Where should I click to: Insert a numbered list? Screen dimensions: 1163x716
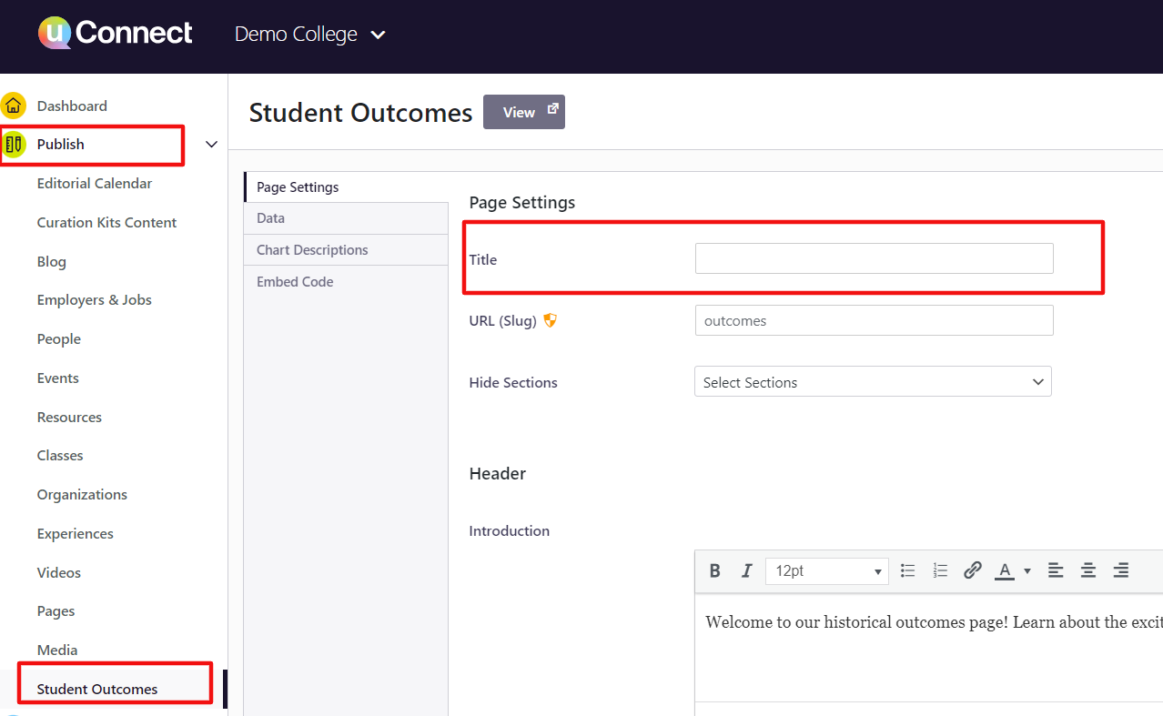940,570
